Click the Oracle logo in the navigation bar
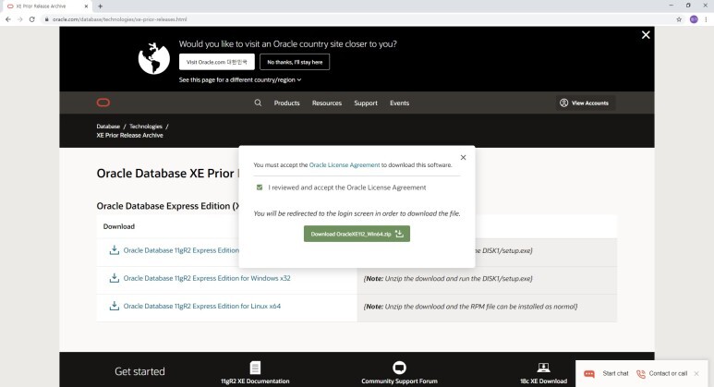 pos(103,103)
